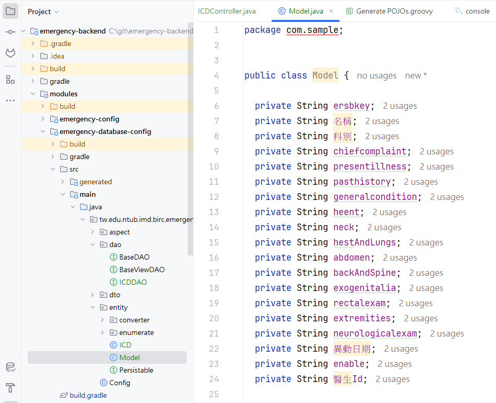Click the presentillness field name

coord(370,166)
